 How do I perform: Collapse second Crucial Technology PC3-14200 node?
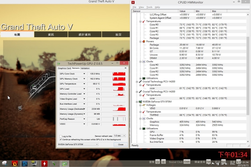pyautogui.click(x=137, y=92)
